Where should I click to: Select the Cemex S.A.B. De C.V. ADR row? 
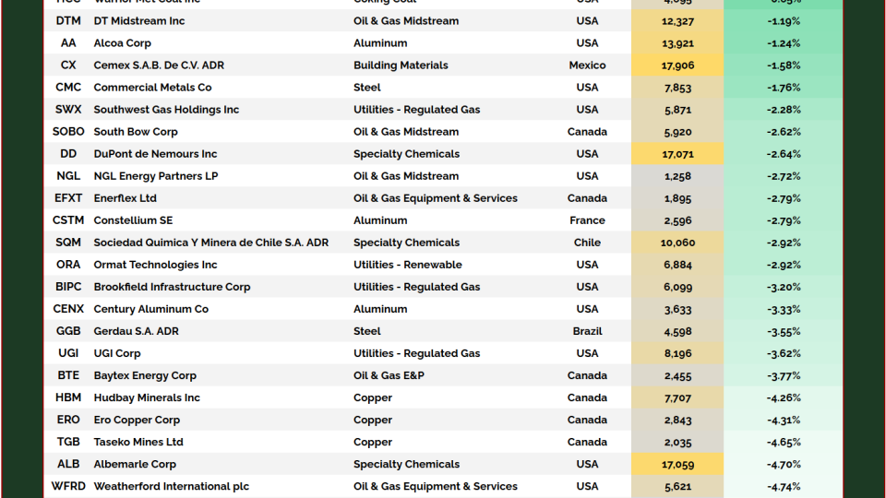point(159,65)
